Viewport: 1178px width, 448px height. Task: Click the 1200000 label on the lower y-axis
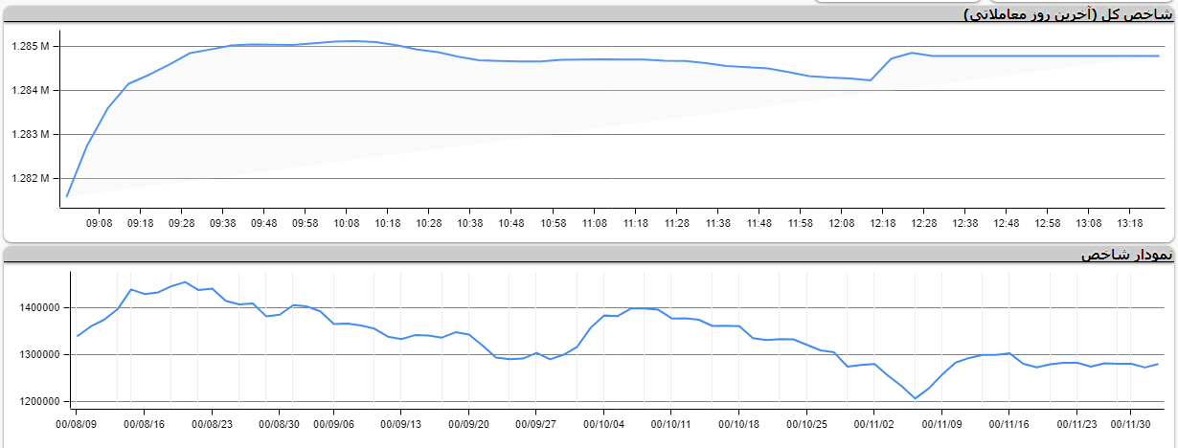click(38, 401)
